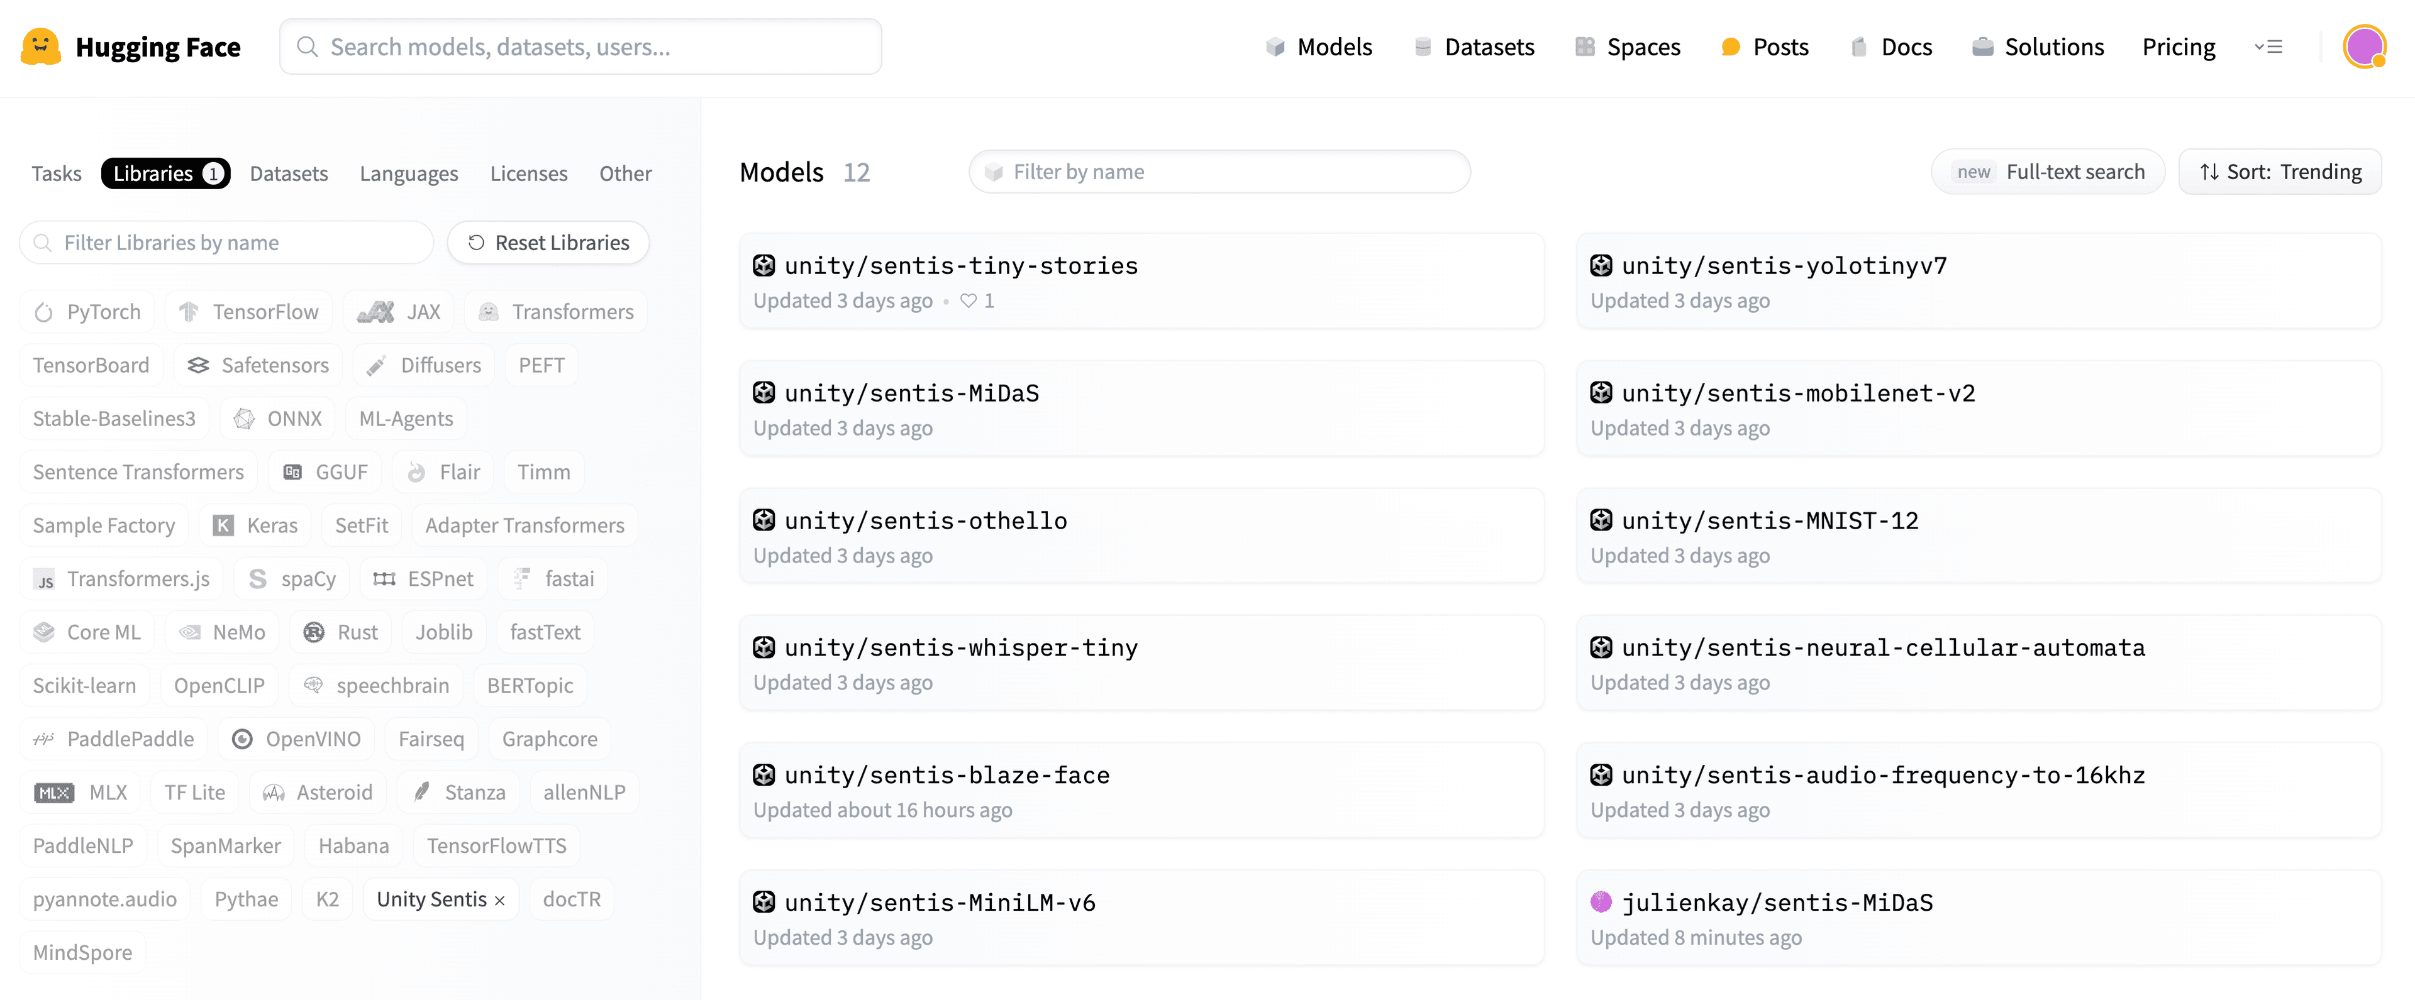The width and height of the screenshot is (2415, 1000).
Task: Click the PaddlePaddle icon
Action: 44,739
